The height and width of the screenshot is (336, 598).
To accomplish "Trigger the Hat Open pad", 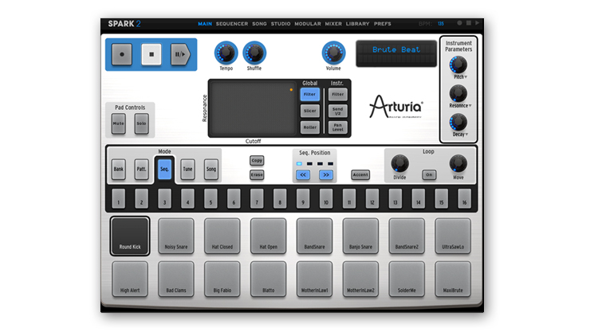I will pos(269,236).
